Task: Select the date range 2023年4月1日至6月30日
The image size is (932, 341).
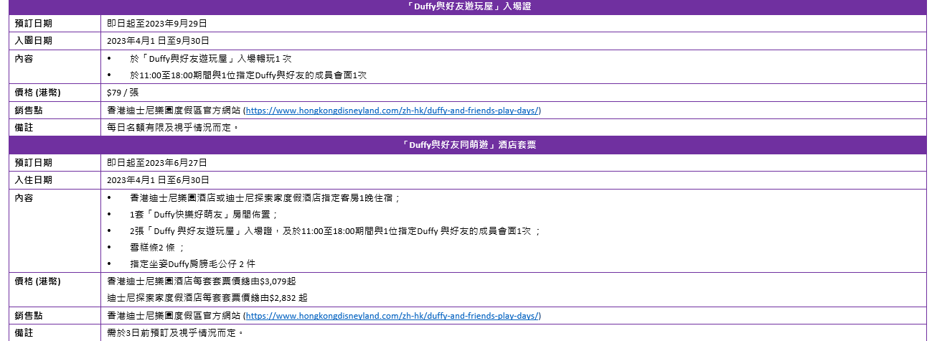Action: [x=158, y=180]
